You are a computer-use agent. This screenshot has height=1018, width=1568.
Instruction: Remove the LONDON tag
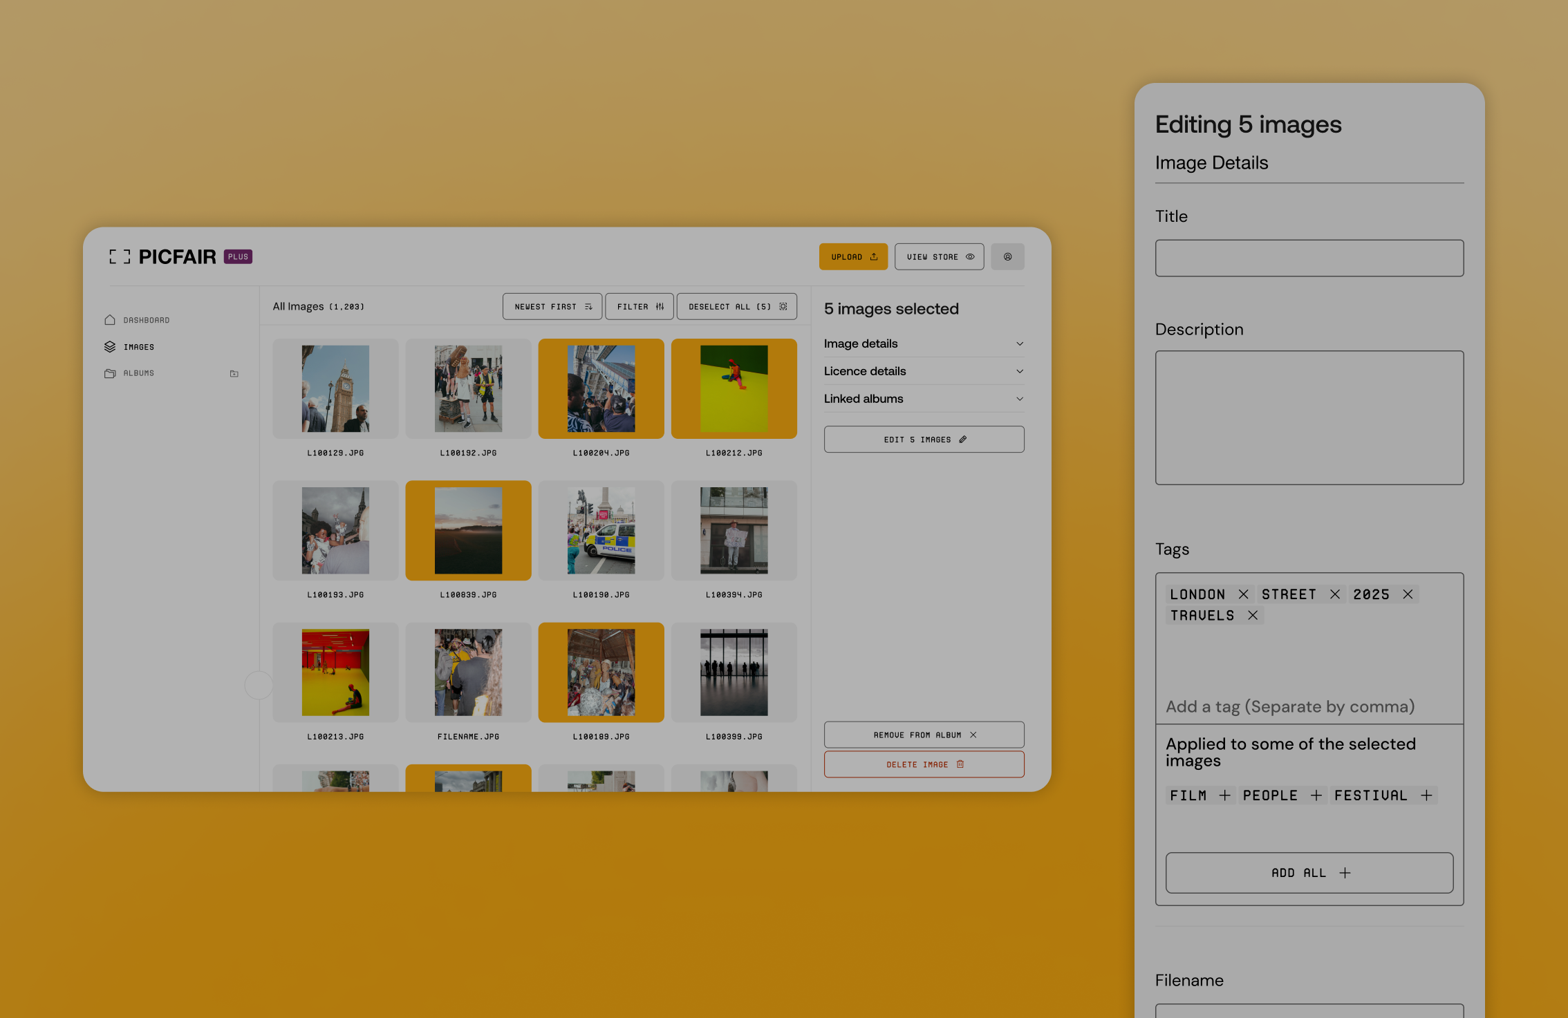point(1243,594)
